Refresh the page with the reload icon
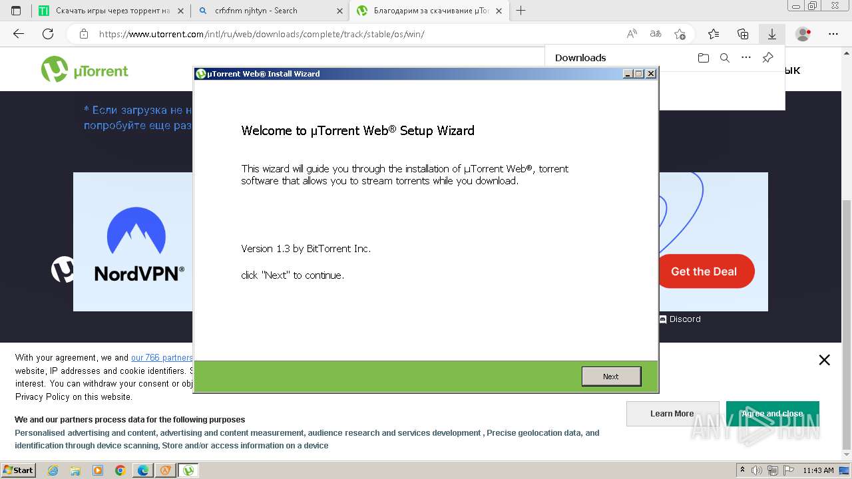 [x=48, y=34]
